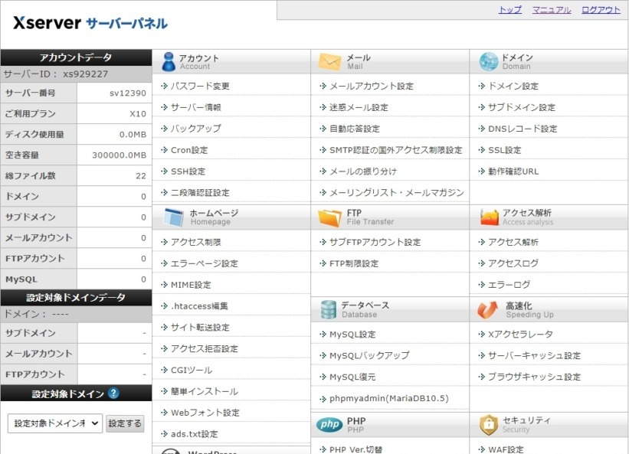
Task: Open the トップ link
Action: [509, 10]
